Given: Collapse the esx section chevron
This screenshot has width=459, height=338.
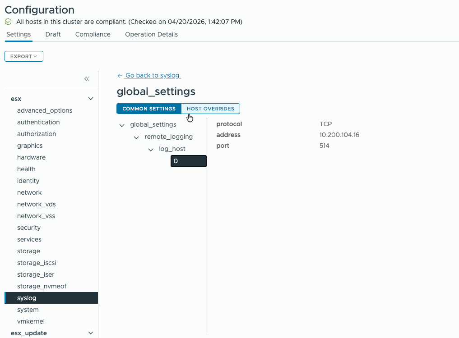Looking at the screenshot, I should tap(91, 99).
